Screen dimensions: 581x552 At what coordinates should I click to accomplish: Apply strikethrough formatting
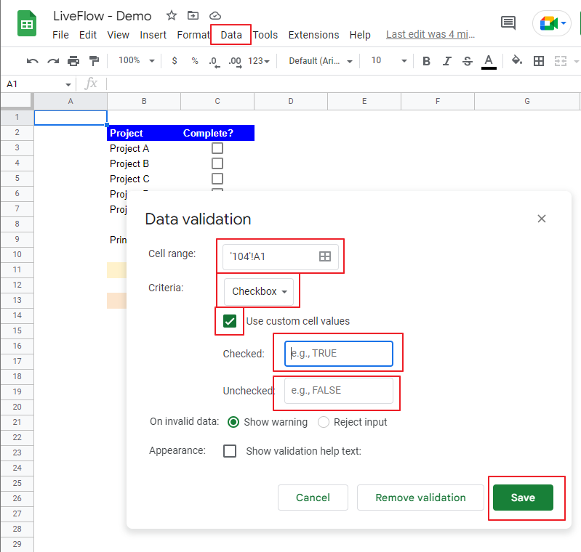tap(468, 61)
